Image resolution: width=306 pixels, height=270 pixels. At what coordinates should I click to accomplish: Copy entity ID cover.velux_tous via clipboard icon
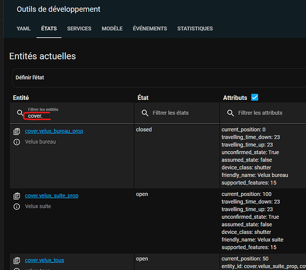17,260
